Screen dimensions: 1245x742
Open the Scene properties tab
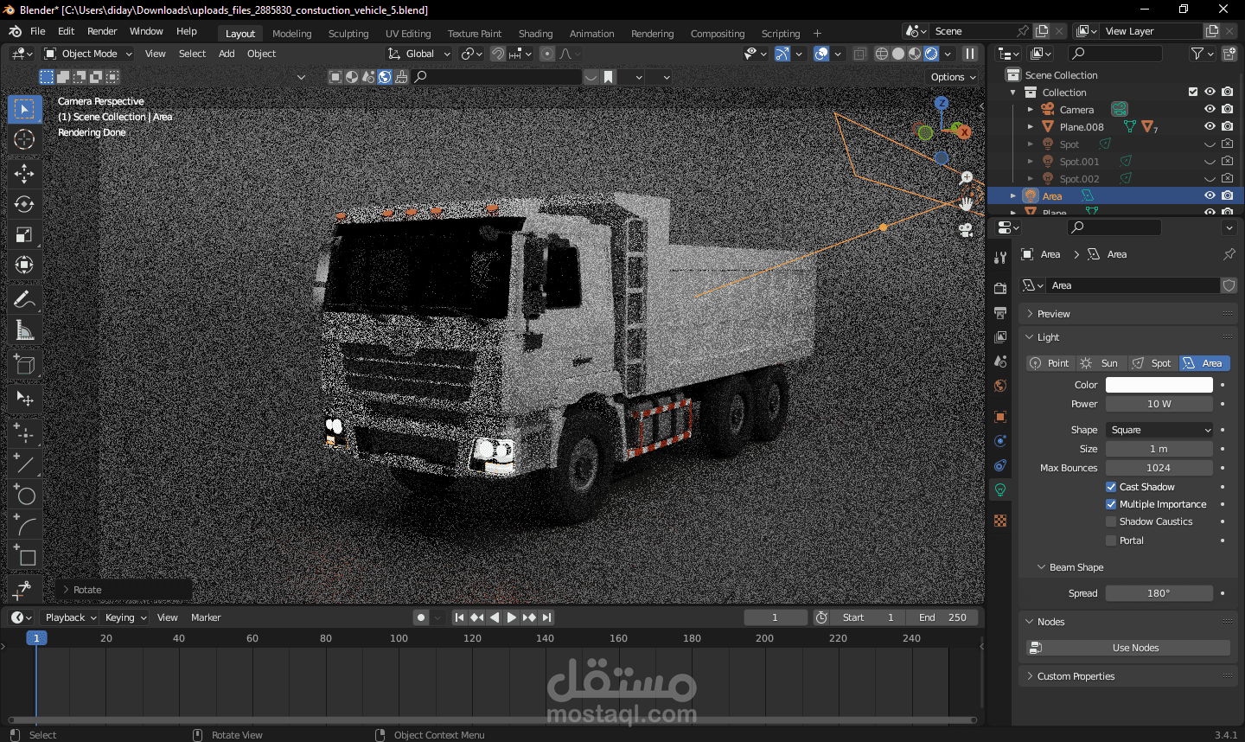coord(1000,361)
